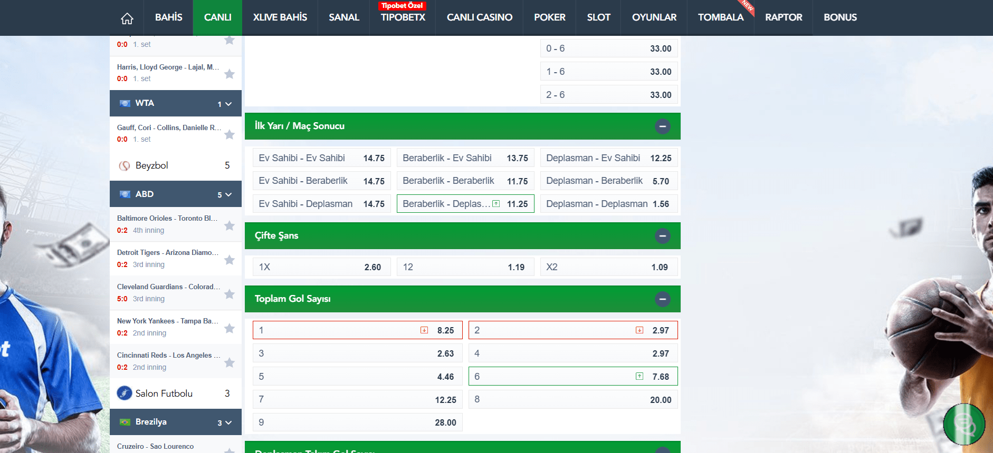
Task: Go to the TOMBALA menu item
Action: pos(720,17)
